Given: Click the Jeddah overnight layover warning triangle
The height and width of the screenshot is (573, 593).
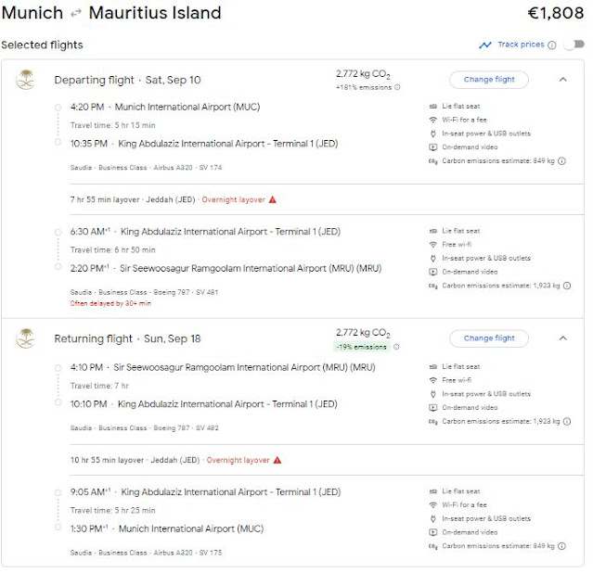Looking at the screenshot, I should [x=273, y=199].
